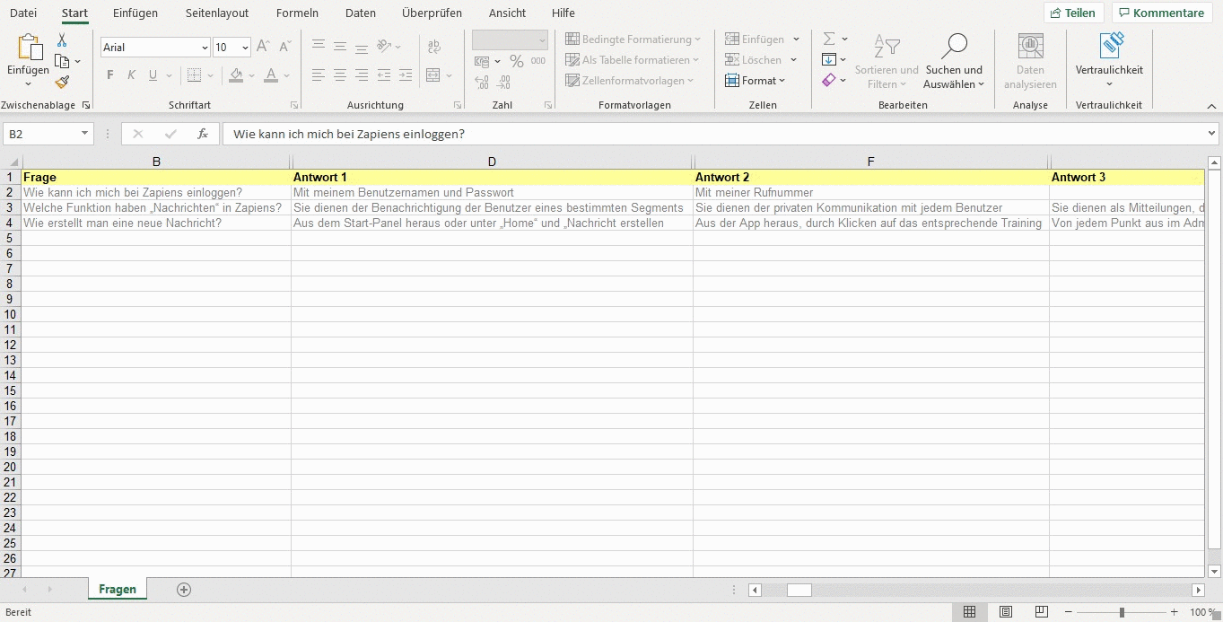1223x622 pixels.
Task: Toggle italic formatting K button
Action: pyautogui.click(x=132, y=75)
